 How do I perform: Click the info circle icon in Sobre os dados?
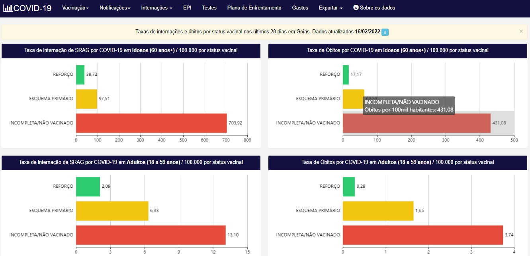[356, 8]
